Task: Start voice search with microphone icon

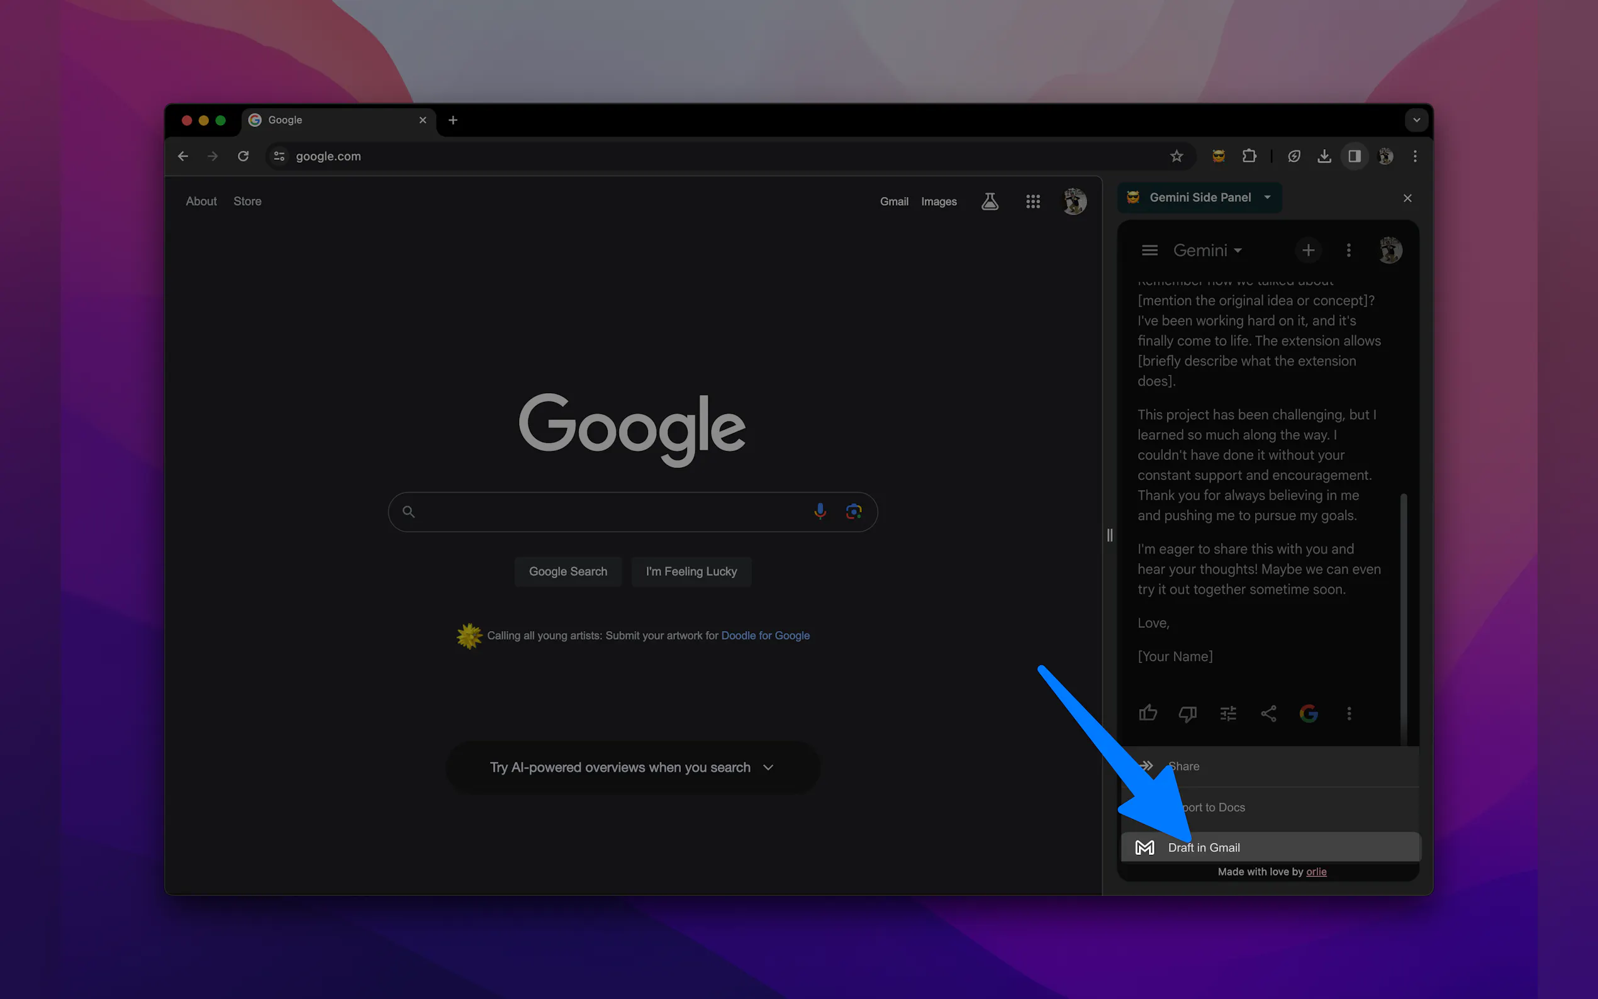Action: point(820,511)
